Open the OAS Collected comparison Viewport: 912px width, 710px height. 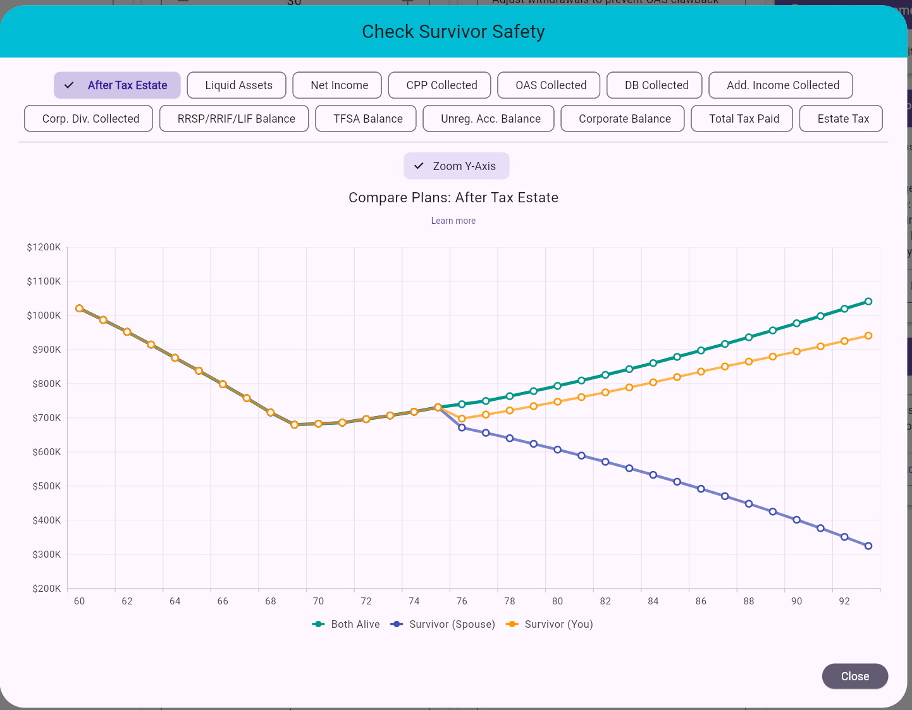click(x=548, y=85)
